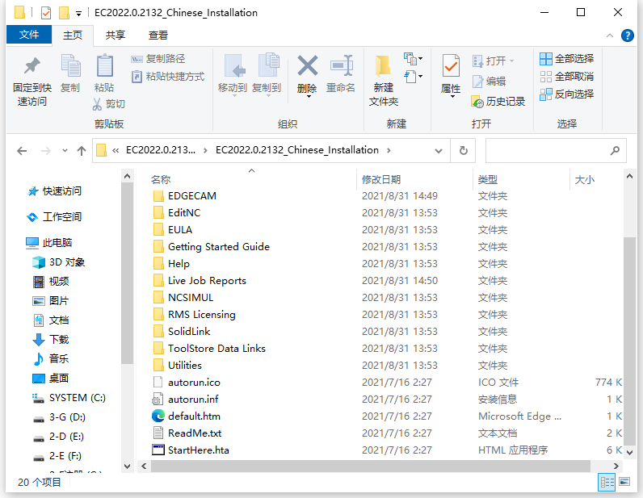Sort by the Name (名称) column header
Image resolution: width=643 pixels, height=498 pixels.
(160, 179)
